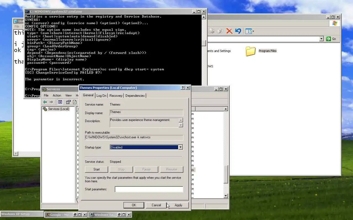
Task: Switch to the Recovery tab
Action: click(116, 96)
